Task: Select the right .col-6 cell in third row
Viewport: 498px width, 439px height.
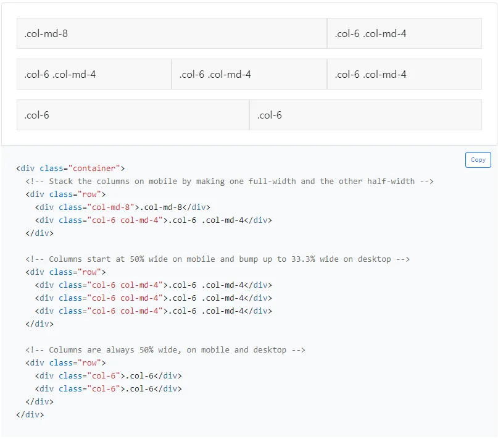Action: [x=365, y=115]
